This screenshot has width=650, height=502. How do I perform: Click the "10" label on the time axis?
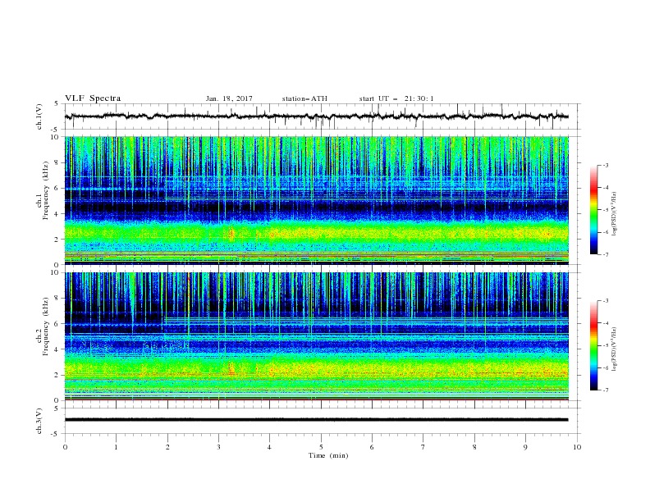[577, 447]
